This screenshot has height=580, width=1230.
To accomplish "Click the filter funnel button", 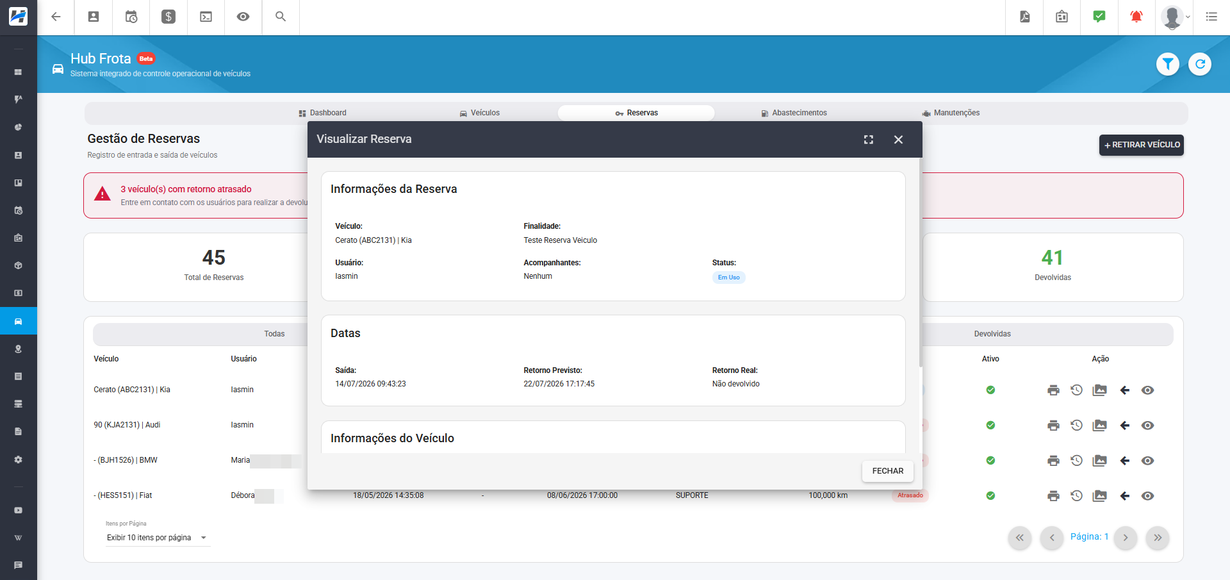I will [1168, 64].
